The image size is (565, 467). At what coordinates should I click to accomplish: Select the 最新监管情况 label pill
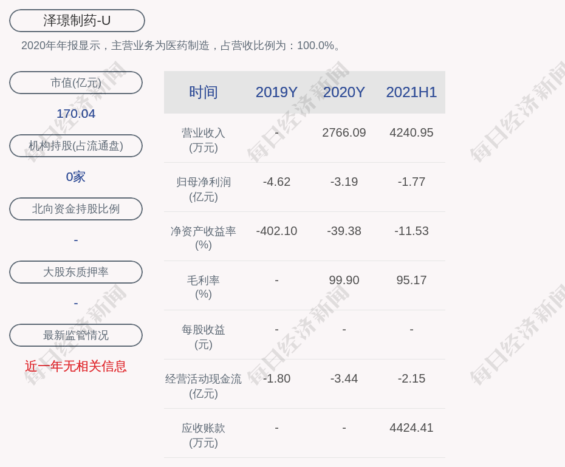pyautogui.click(x=76, y=335)
